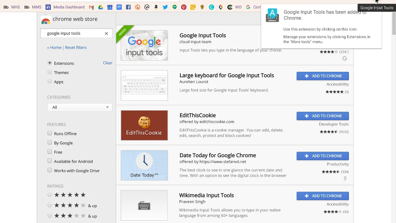Click the Large keyboard thumbnail image
Screen dimensions: 396x223
144,85
